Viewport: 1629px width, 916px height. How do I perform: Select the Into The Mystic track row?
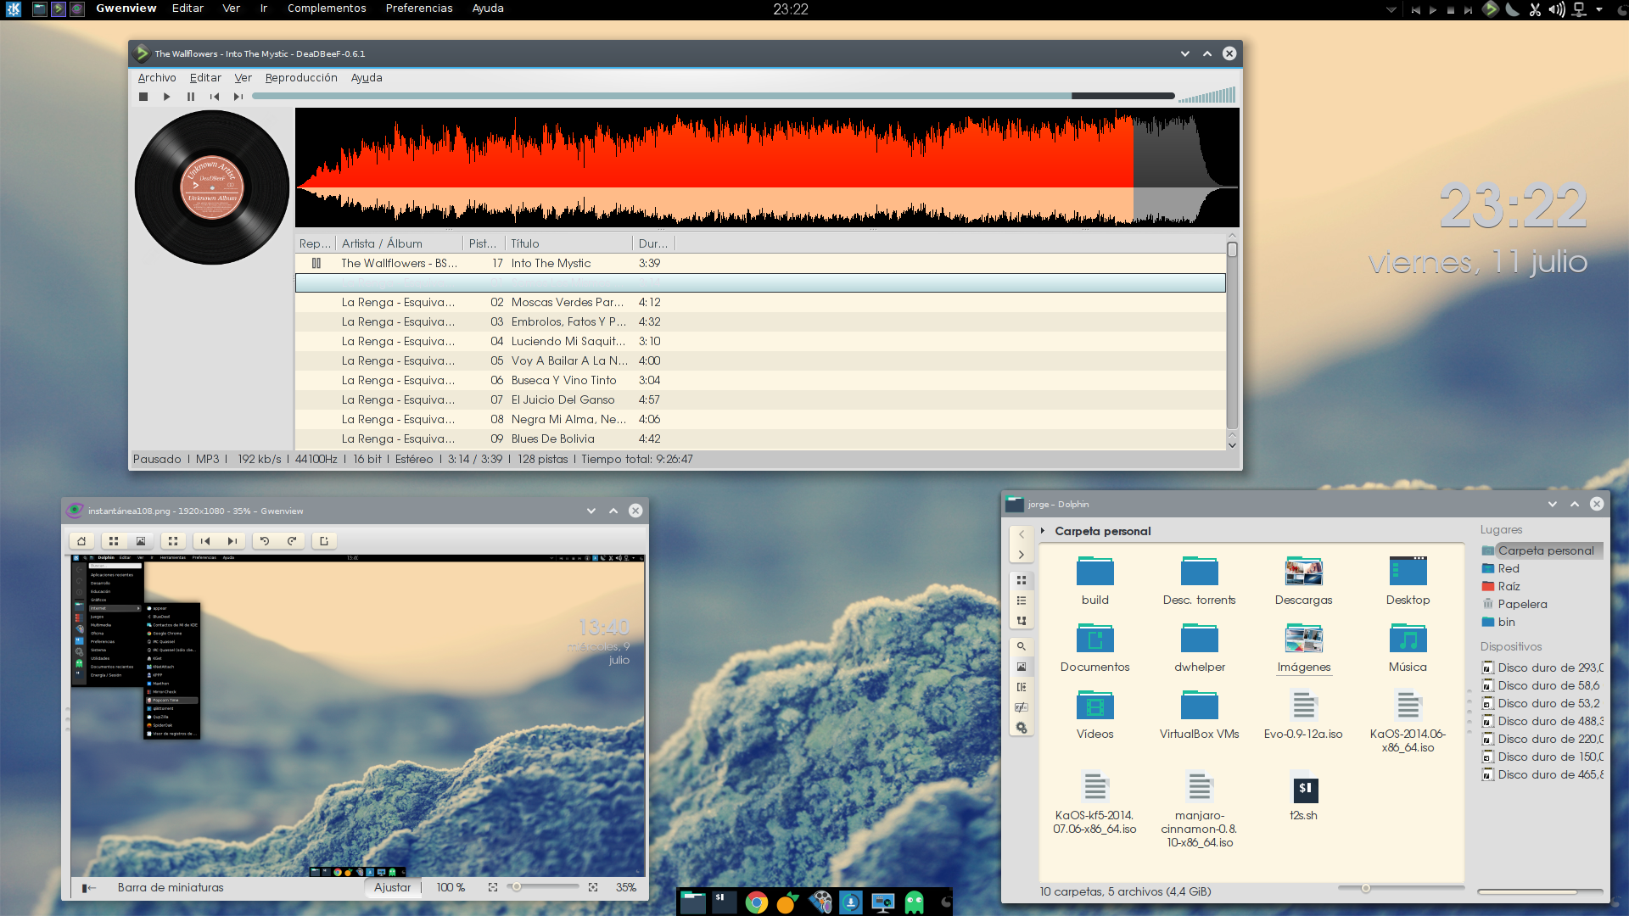coord(760,263)
